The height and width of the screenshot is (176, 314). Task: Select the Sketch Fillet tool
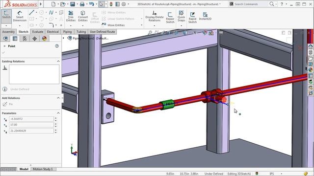[x=51, y=25]
